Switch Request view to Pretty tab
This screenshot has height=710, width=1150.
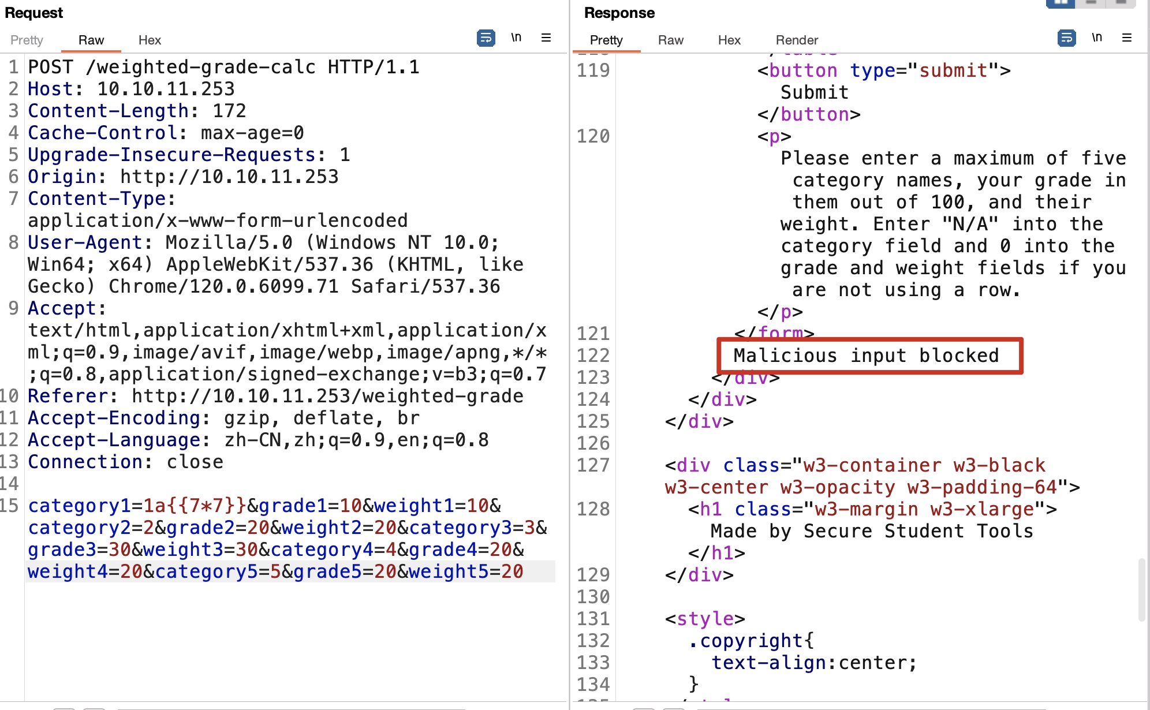coord(27,40)
